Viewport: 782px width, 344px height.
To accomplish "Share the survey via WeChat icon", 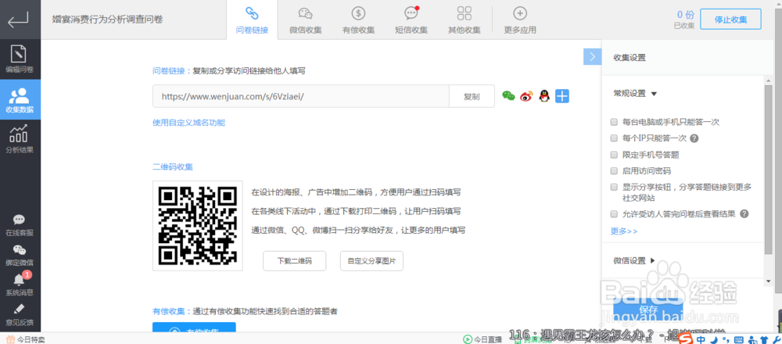I will (x=508, y=95).
